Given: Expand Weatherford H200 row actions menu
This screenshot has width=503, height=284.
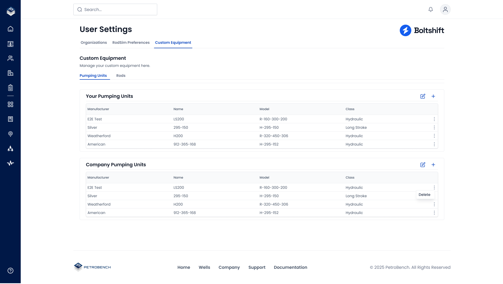Looking at the screenshot, I should click(x=434, y=136).
